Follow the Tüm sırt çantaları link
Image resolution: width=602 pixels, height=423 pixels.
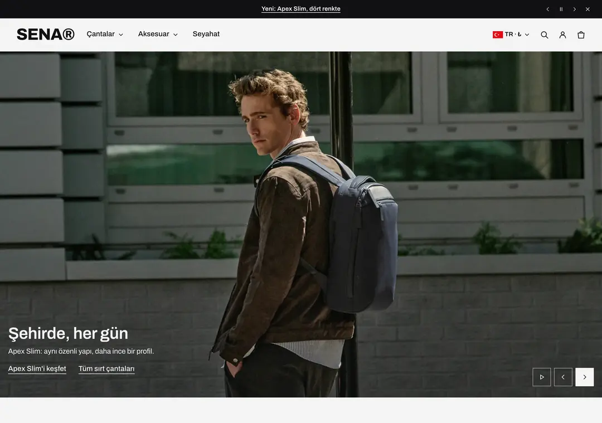coord(106,368)
